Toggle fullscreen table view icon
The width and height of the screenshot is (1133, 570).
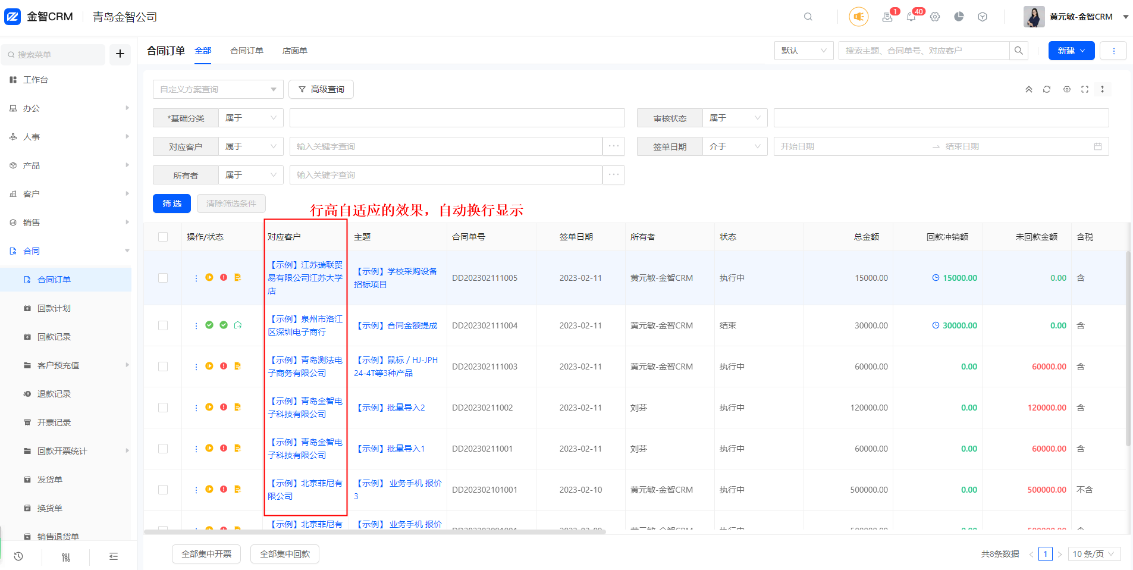[1085, 89]
